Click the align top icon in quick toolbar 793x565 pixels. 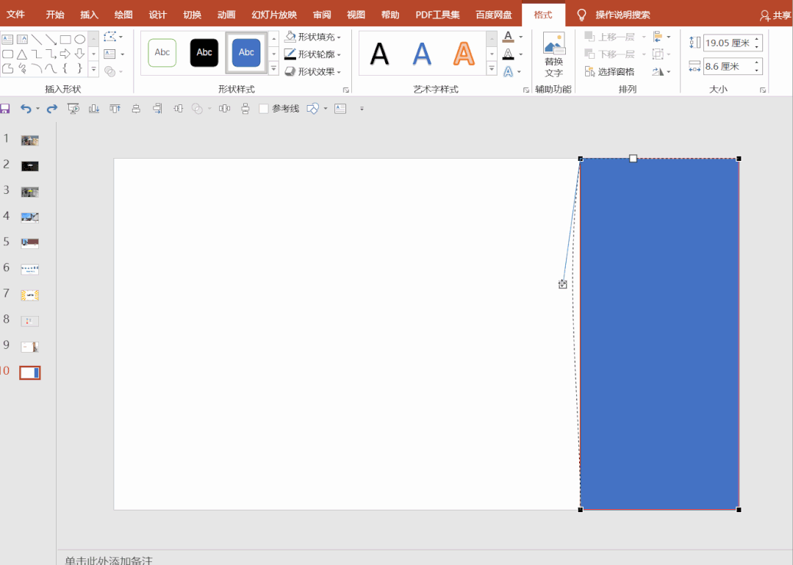(x=115, y=109)
